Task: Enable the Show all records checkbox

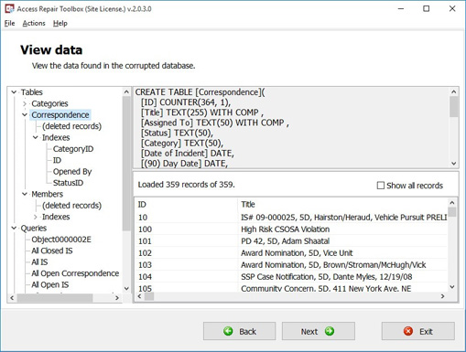Action: tap(381, 186)
